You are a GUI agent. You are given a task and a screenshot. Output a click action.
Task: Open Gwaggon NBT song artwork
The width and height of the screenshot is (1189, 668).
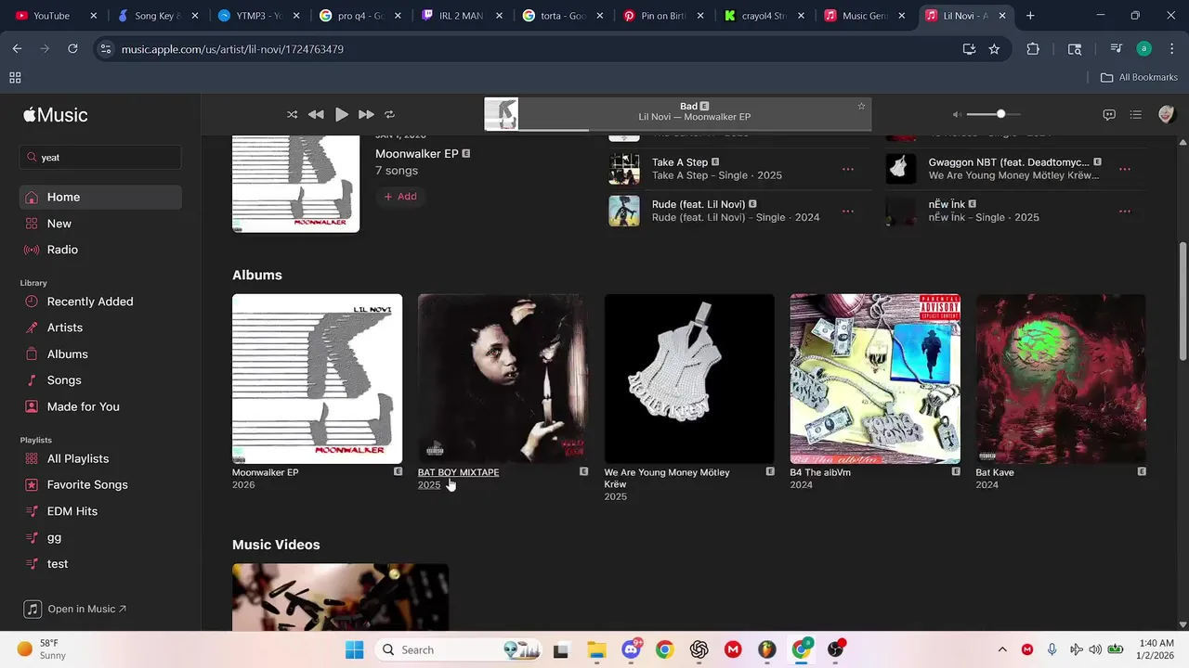coord(901,169)
